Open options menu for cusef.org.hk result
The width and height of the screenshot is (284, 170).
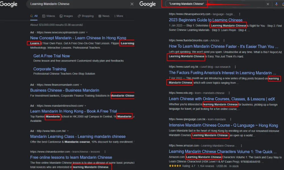tap(235, 67)
